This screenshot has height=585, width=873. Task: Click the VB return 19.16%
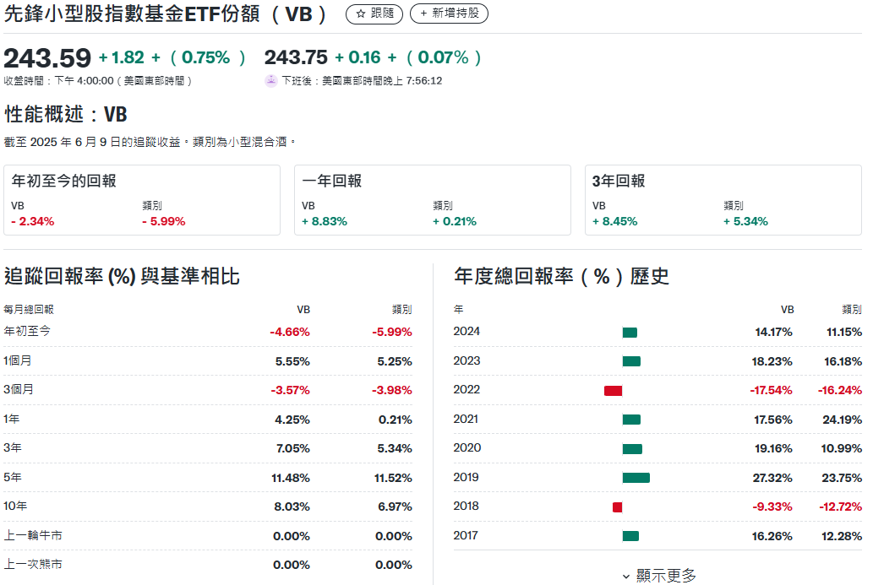773,449
